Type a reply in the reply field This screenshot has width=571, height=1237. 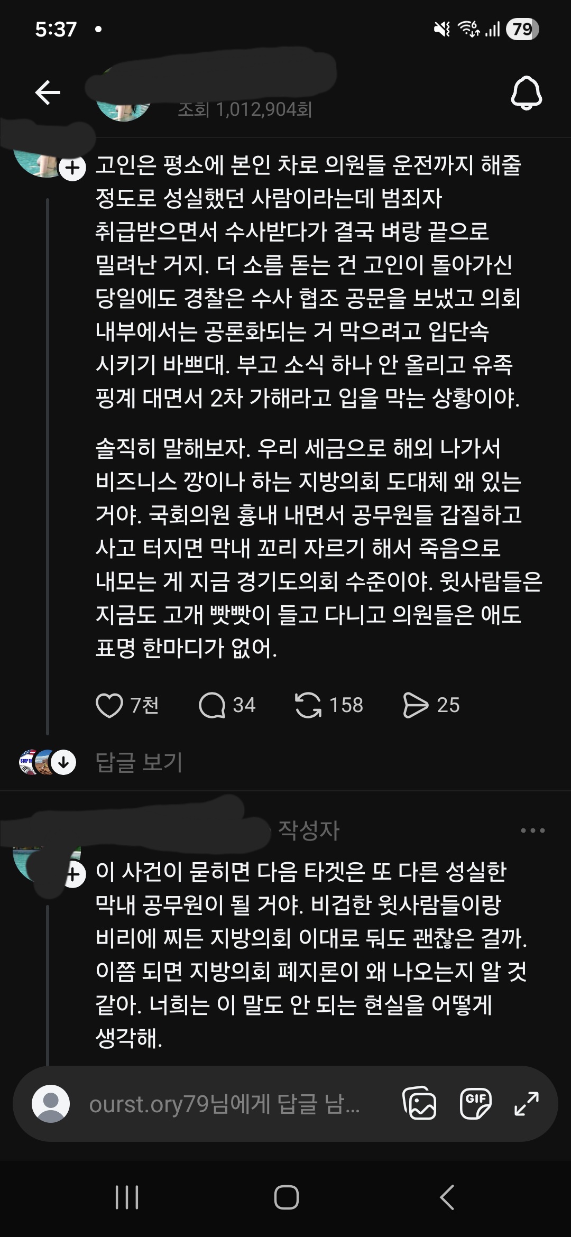225,1104
